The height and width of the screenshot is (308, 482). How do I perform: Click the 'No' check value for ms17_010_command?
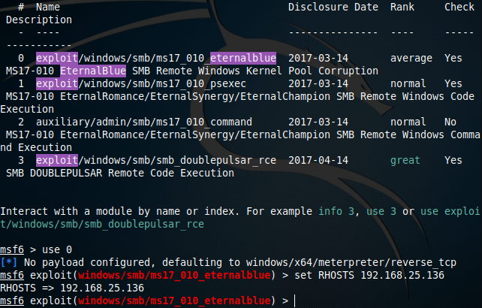[450, 122]
